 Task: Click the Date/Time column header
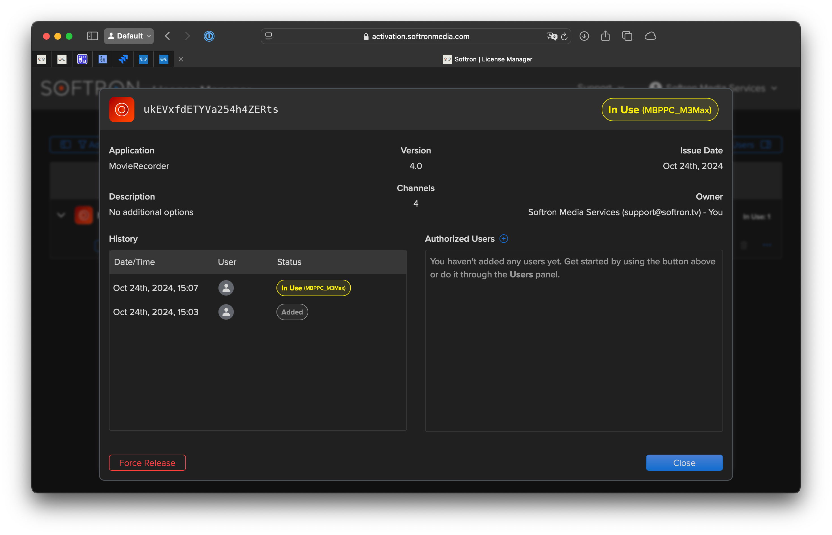point(134,262)
